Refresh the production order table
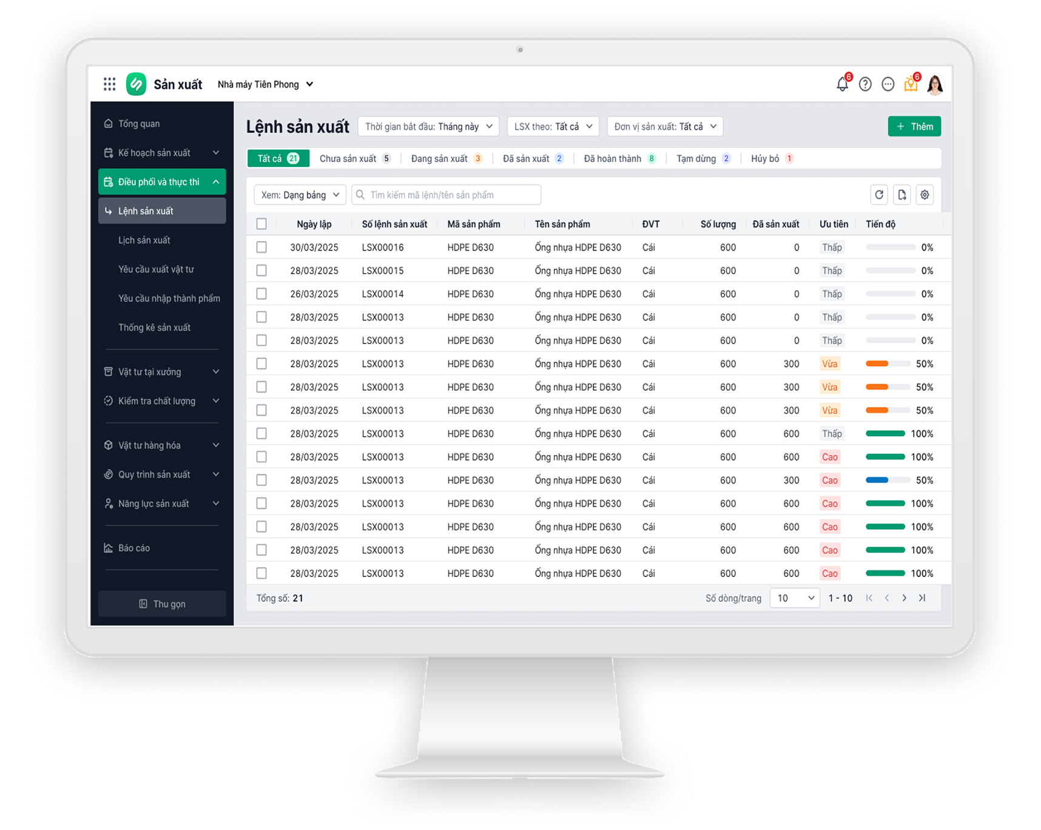 click(x=879, y=195)
